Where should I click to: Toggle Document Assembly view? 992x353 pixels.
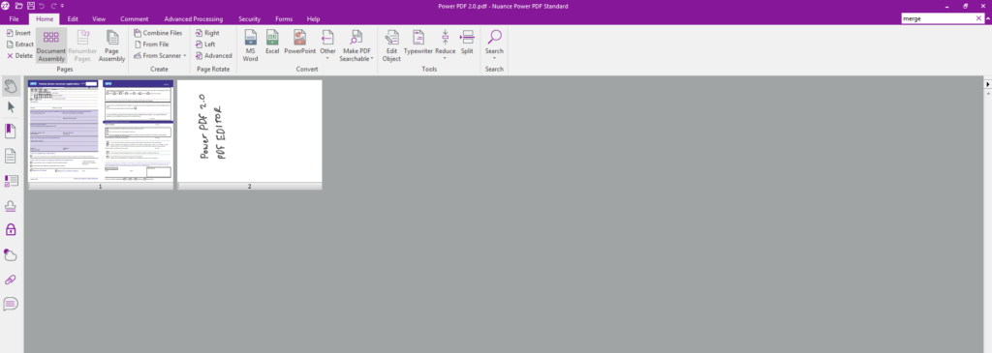(x=51, y=45)
